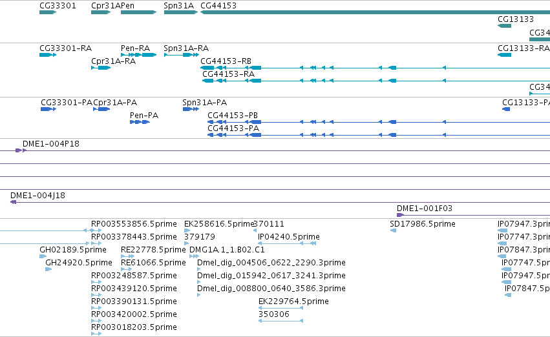Select the Pen gene arrow glyph
The width and height of the screenshot is (550, 337).
point(138,12)
